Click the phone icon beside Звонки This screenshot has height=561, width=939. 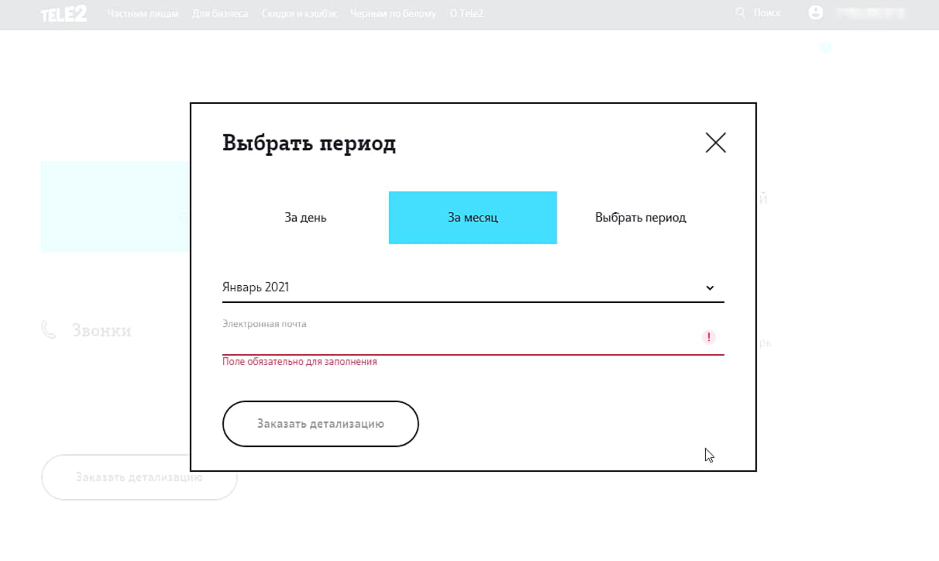coord(48,331)
